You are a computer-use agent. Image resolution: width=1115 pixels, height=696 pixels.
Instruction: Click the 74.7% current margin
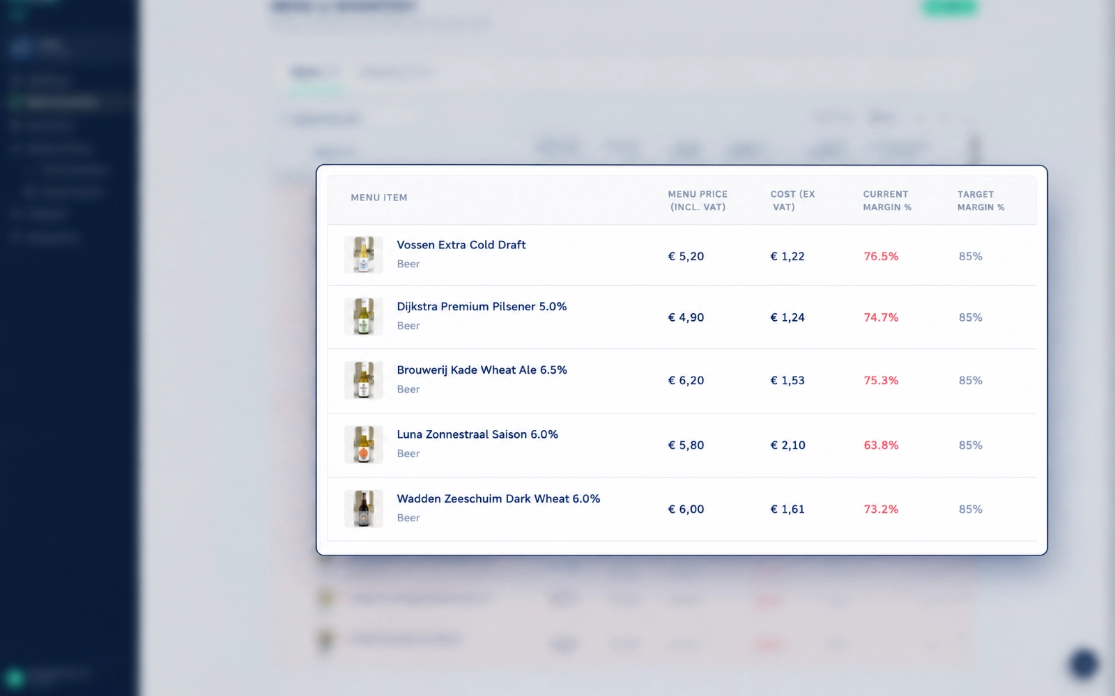pos(881,317)
